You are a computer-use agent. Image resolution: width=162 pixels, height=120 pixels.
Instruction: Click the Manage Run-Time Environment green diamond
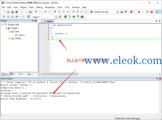click(x=74, y=17)
